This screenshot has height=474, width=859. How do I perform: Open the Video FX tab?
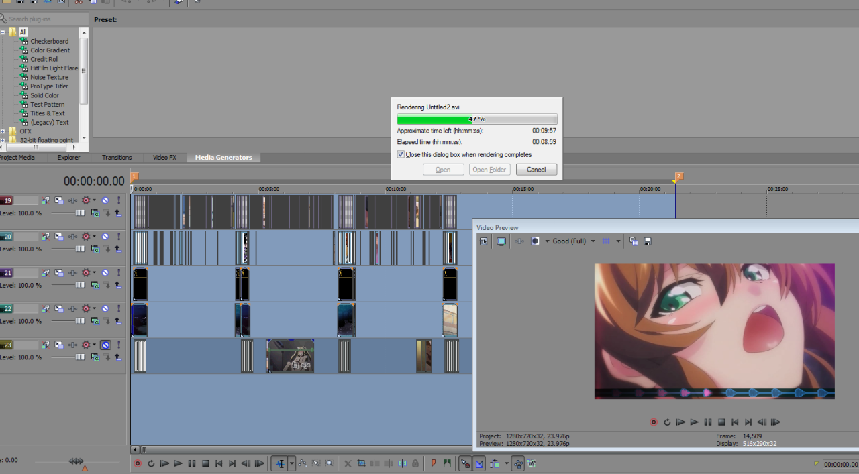tap(164, 158)
